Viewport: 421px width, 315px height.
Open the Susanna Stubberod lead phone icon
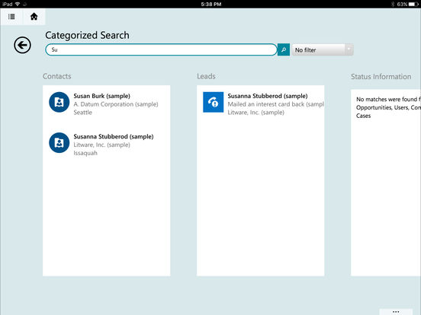pyautogui.click(x=214, y=102)
